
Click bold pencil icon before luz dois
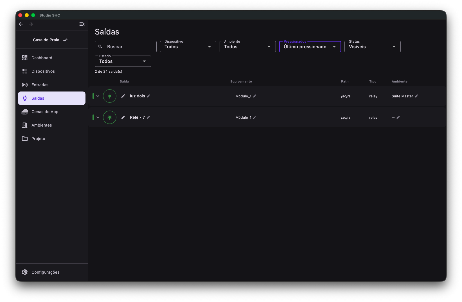click(123, 96)
